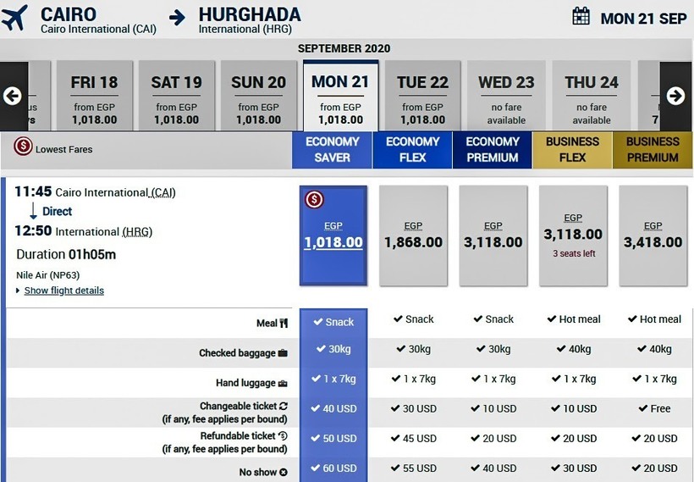The width and height of the screenshot is (694, 482).
Task: Open the SUN 20 date tab
Action: [258, 96]
